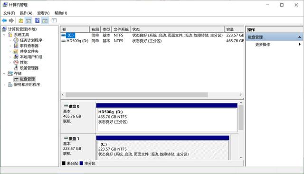Collapse the 磁盘管理 actions section arrow
The height and width of the screenshot is (174, 304).
click(300, 37)
